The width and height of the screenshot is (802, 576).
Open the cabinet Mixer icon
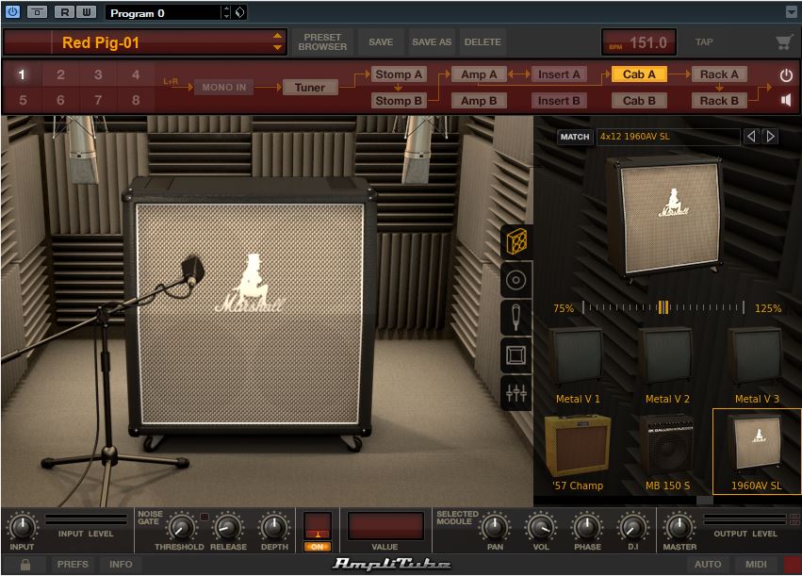[516, 393]
